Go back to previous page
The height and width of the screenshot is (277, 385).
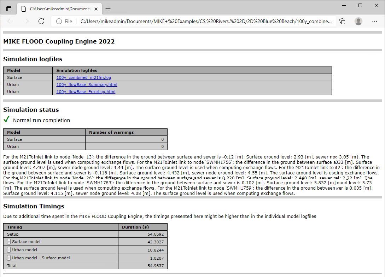[10, 21]
